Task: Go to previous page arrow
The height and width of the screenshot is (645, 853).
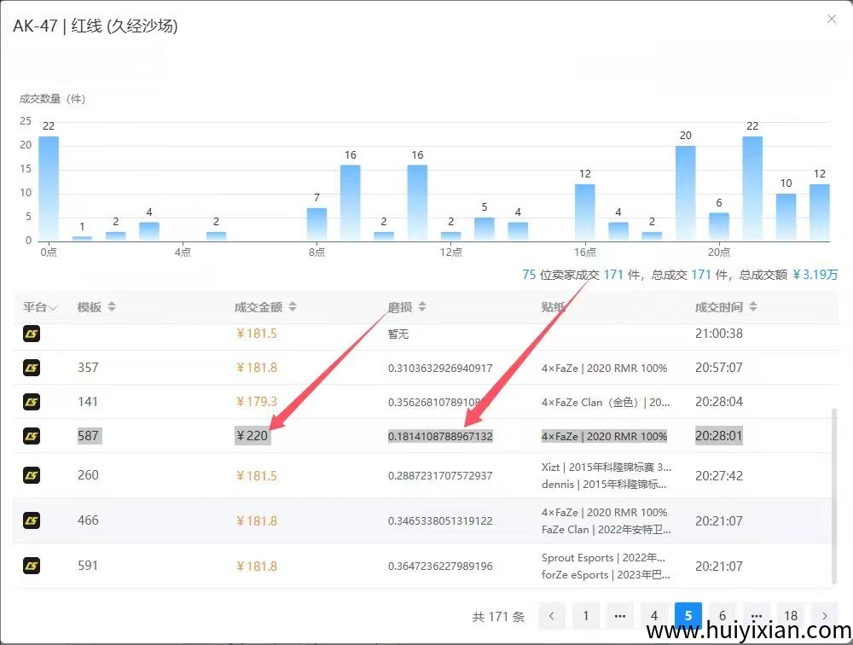Action: coord(552,616)
